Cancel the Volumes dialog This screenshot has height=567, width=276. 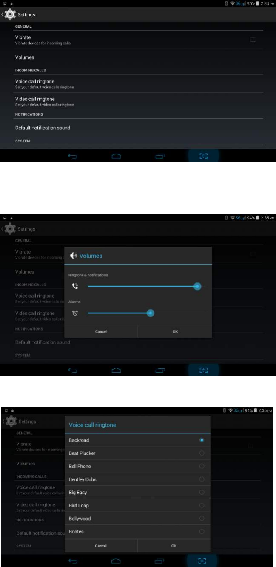point(101,332)
